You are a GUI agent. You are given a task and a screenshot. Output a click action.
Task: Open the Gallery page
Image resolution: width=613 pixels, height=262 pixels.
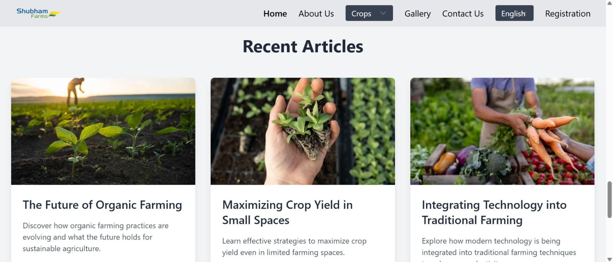(x=418, y=14)
